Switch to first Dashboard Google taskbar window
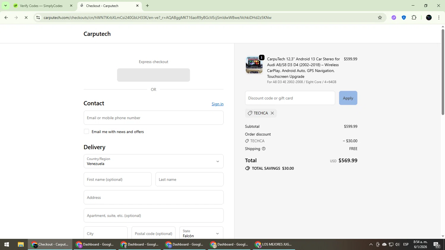The height and width of the screenshot is (250, 445). tap(95, 244)
